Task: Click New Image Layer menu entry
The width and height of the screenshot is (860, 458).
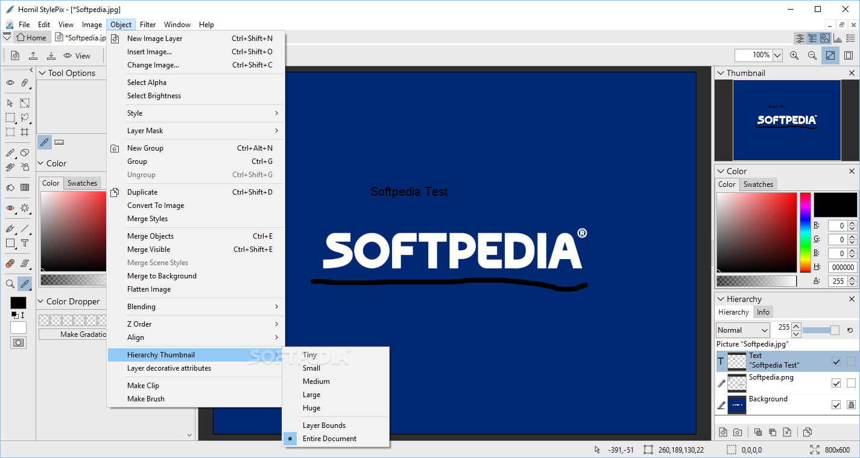Action: 196,39
